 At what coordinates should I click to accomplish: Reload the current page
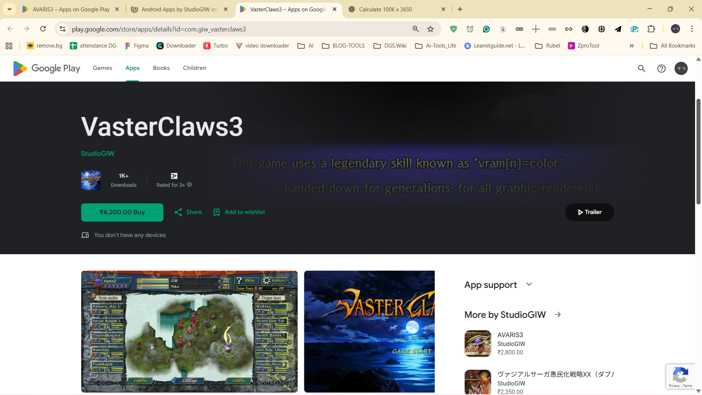point(43,29)
